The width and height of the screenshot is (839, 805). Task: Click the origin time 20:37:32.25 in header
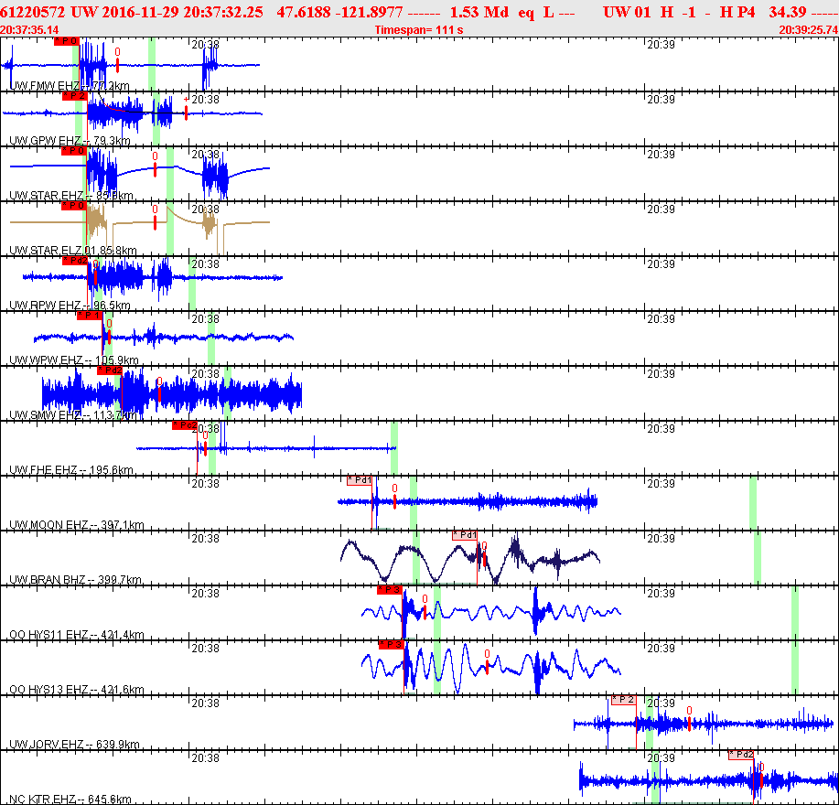click(222, 12)
